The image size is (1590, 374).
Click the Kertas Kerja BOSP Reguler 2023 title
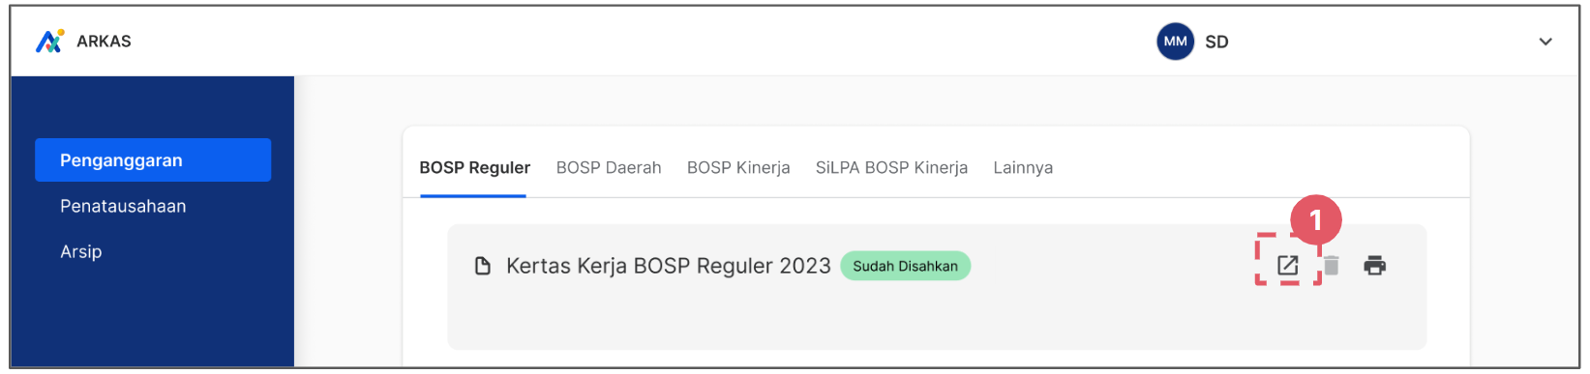click(669, 266)
